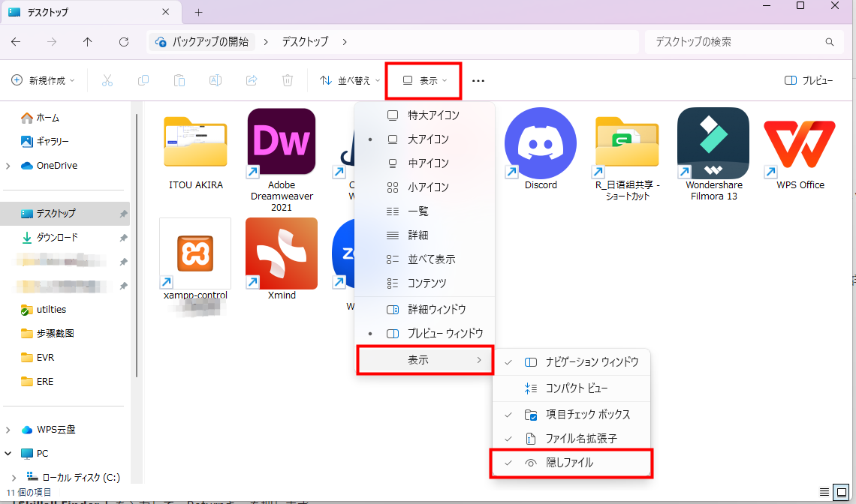The image size is (856, 504).
Task: Expand OneDrive in the navigation pane
Action: pos(8,165)
